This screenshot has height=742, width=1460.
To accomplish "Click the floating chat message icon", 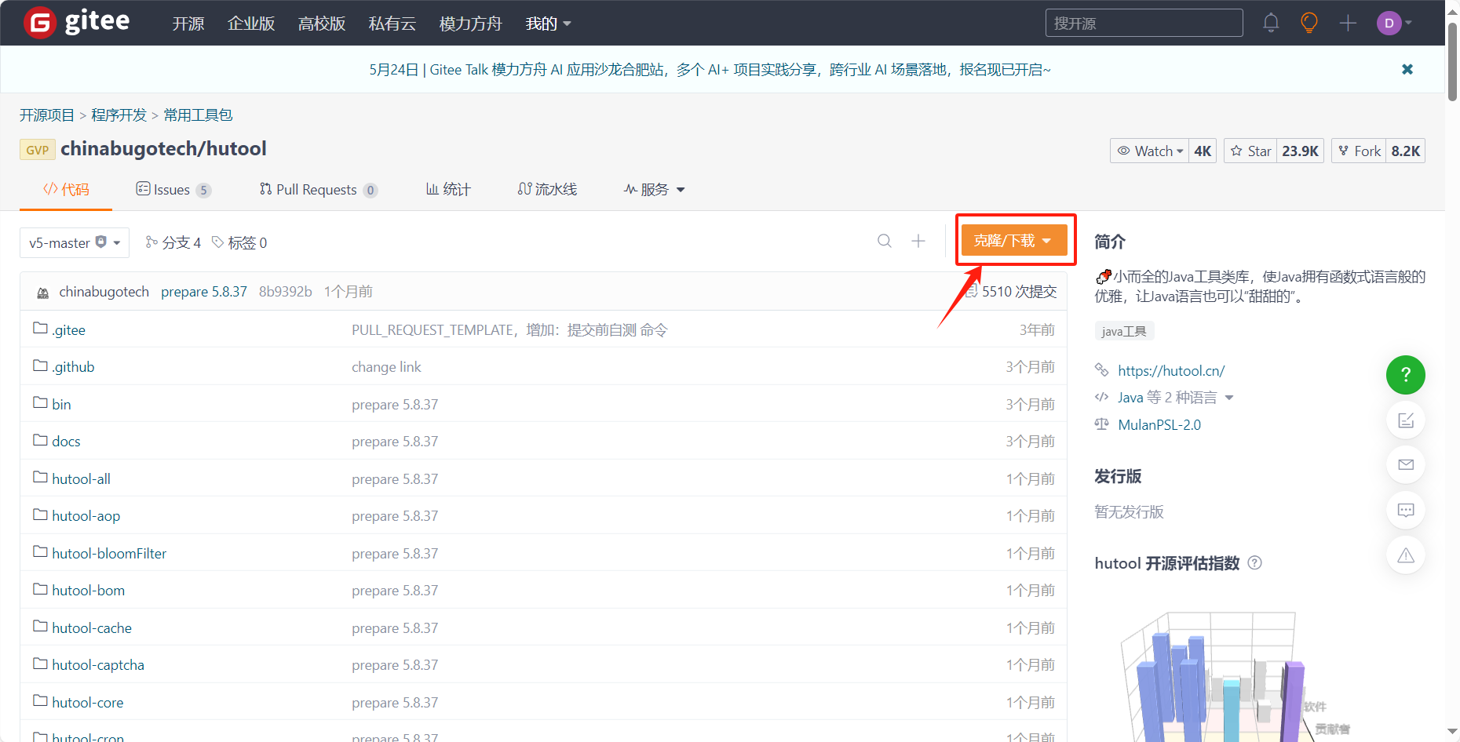I will tap(1405, 511).
